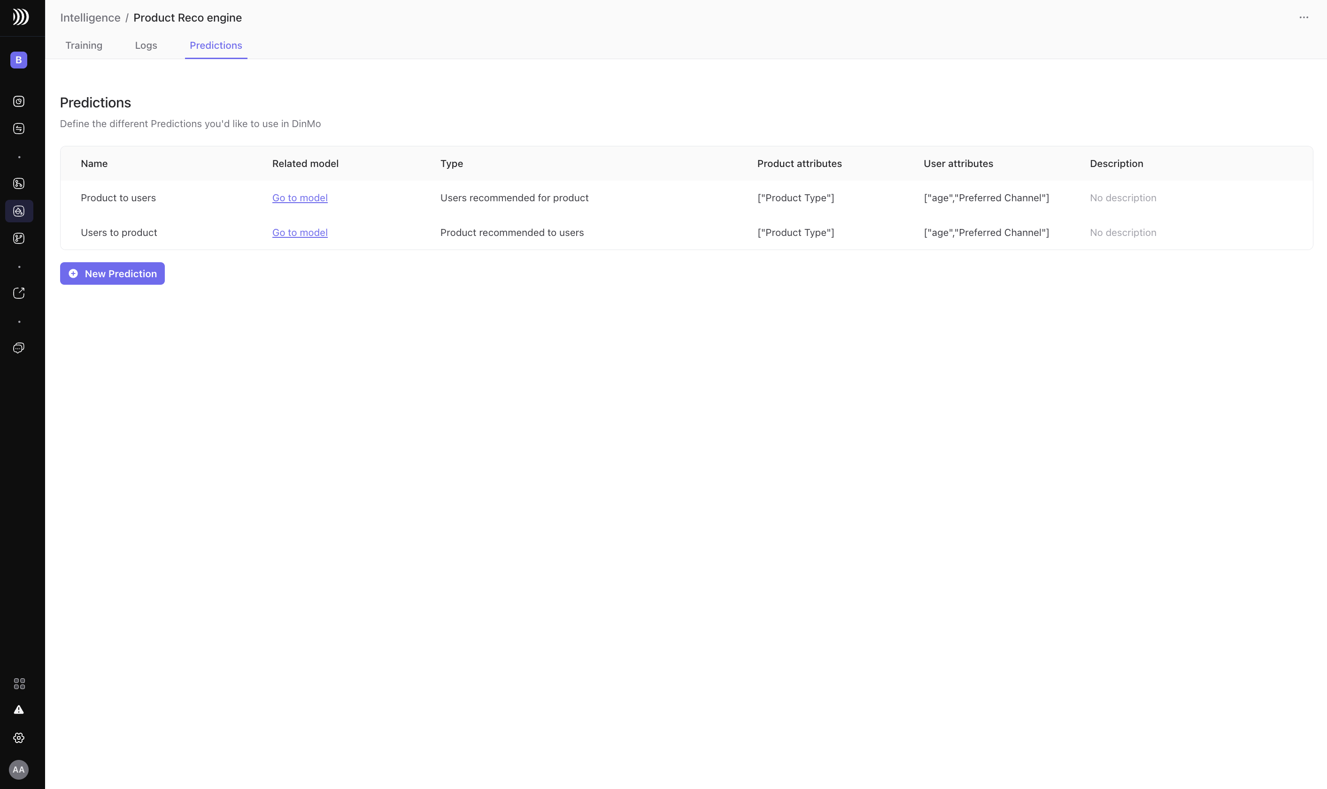Open the chat bubbles sidebar icon

[19, 348]
